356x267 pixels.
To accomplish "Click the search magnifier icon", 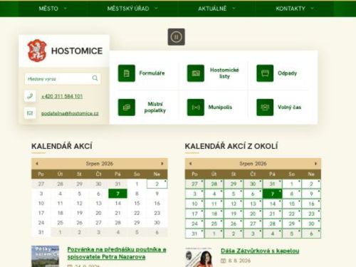I will (x=95, y=78).
